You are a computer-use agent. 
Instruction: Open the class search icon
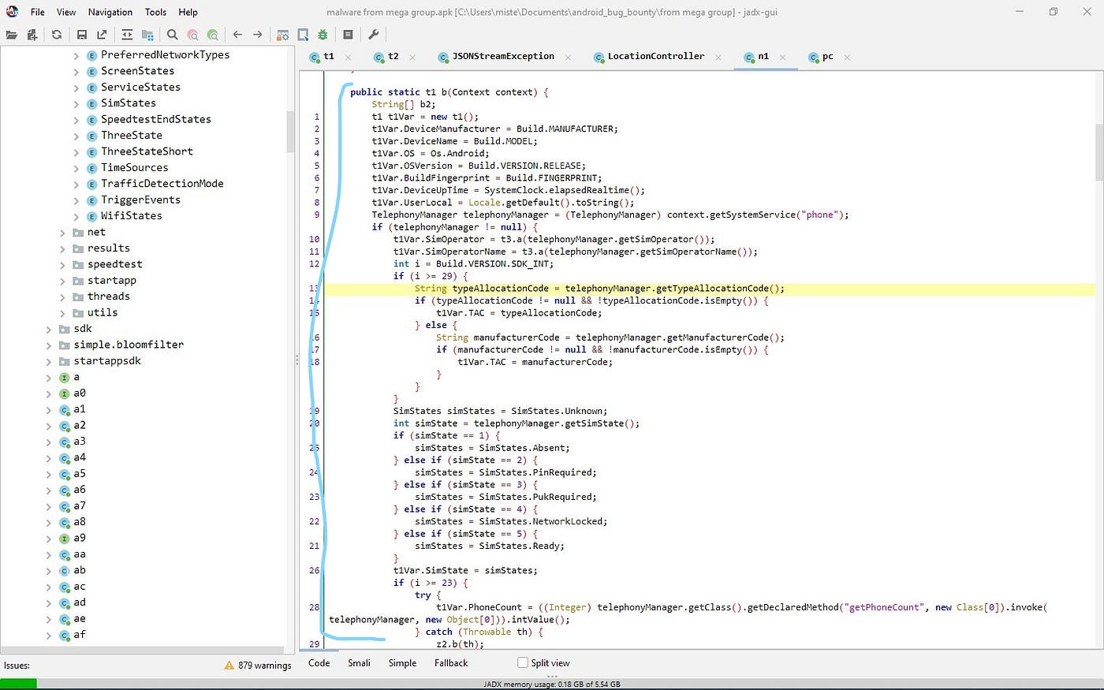(192, 35)
